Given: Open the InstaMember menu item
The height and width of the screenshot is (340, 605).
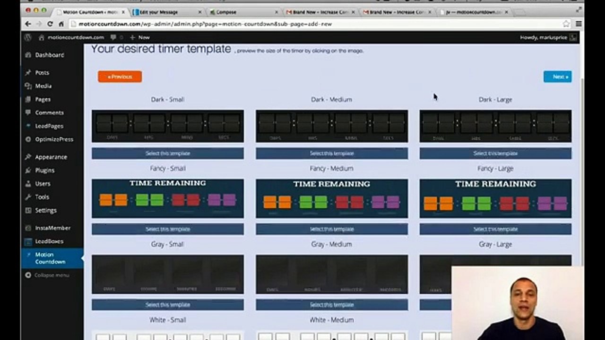Looking at the screenshot, I should point(52,228).
